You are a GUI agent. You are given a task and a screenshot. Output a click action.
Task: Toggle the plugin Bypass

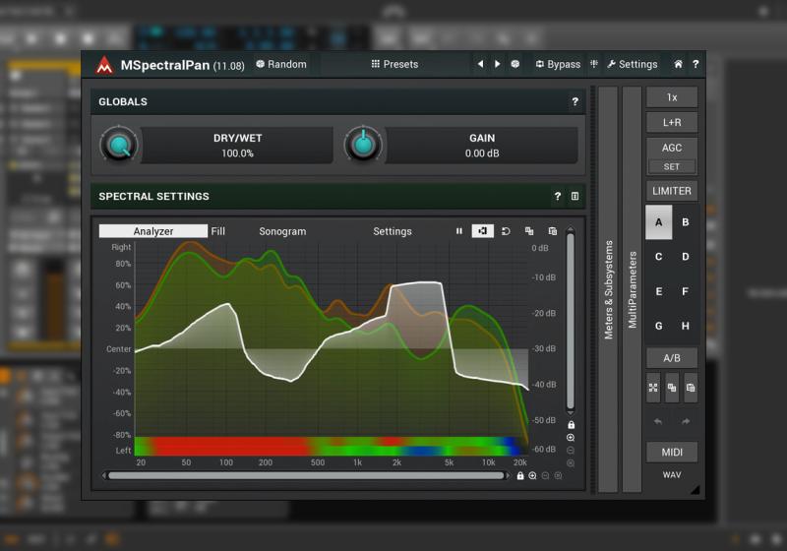tap(557, 65)
